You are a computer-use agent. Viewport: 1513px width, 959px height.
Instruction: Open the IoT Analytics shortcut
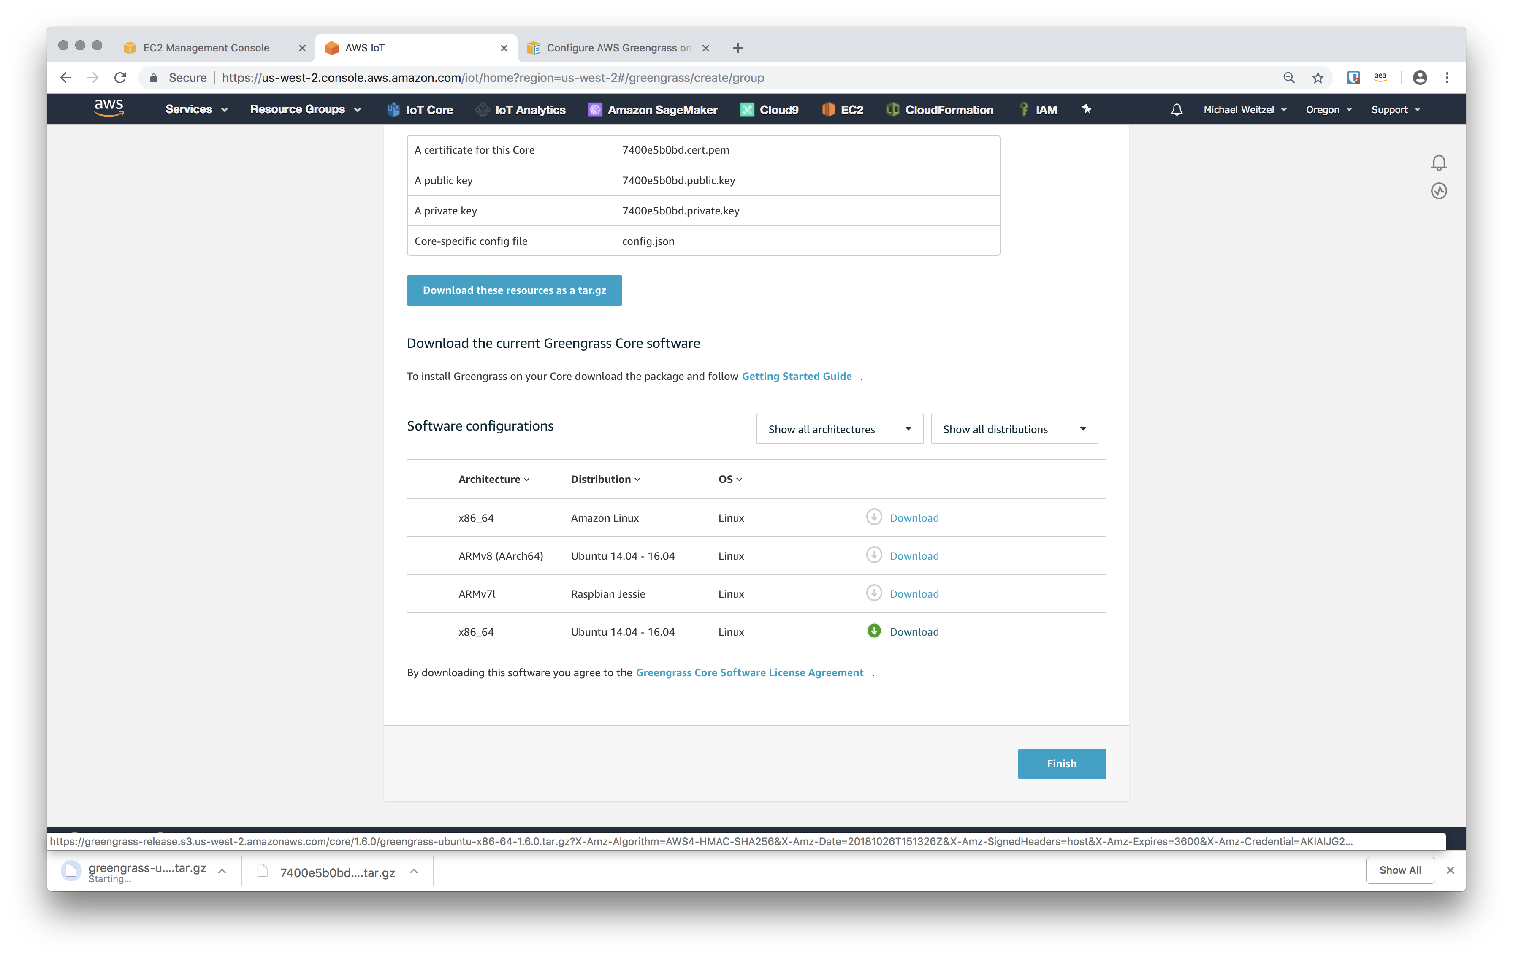point(520,109)
